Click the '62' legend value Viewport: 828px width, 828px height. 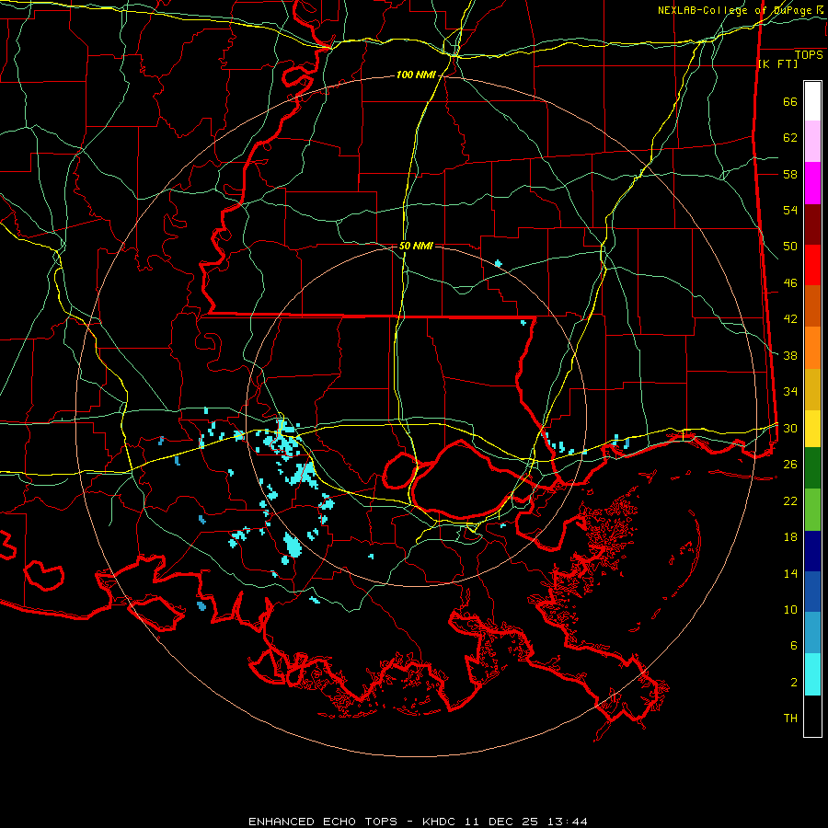point(790,138)
